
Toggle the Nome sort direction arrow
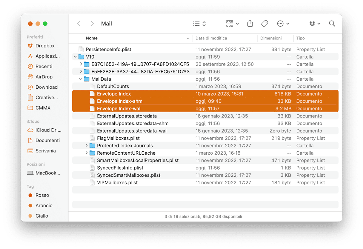(188, 39)
